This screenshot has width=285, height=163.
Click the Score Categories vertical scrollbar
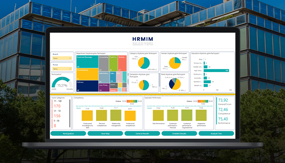(x=69, y=114)
